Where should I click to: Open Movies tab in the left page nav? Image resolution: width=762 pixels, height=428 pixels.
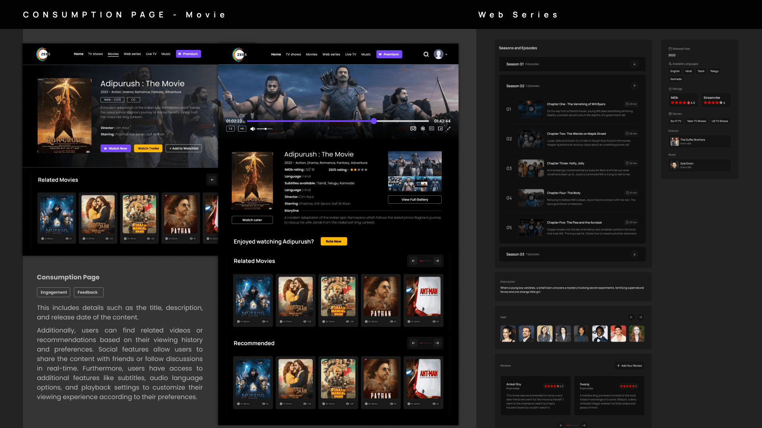[x=113, y=54]
